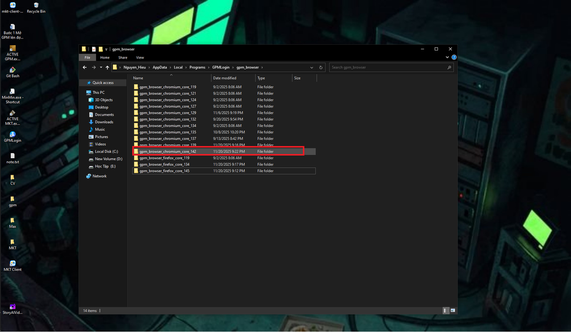
Task: Open Customize Quick Access Toolbar dropdown
Action: [x=106, y=49]
